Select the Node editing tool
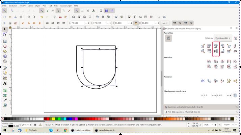The image size is (241, 135). tap(5, 35)
